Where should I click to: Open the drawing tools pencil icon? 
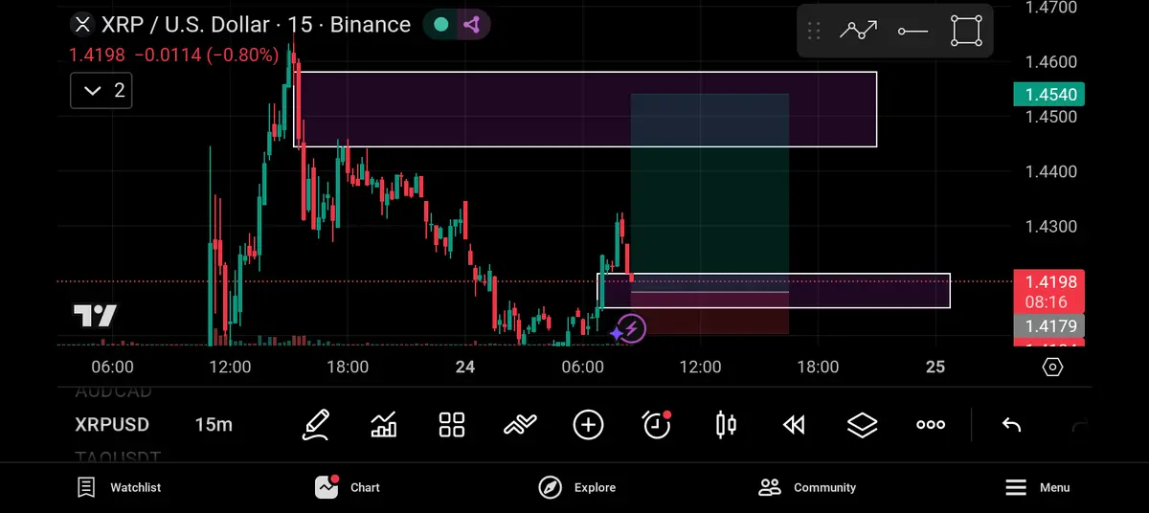316,424
